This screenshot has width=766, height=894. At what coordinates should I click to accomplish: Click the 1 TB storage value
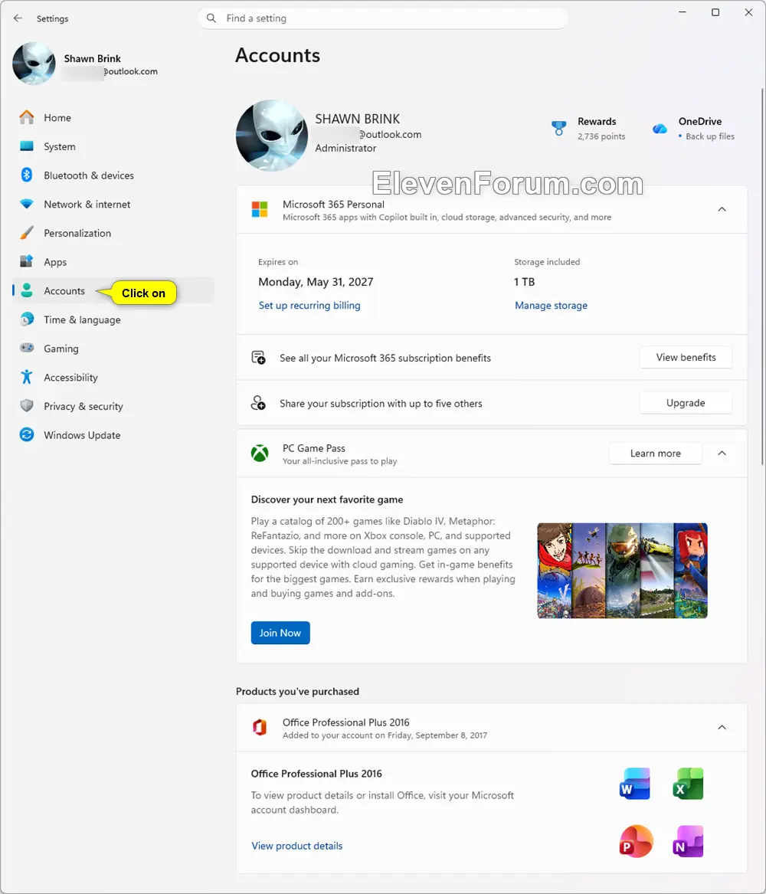(525, 282)
